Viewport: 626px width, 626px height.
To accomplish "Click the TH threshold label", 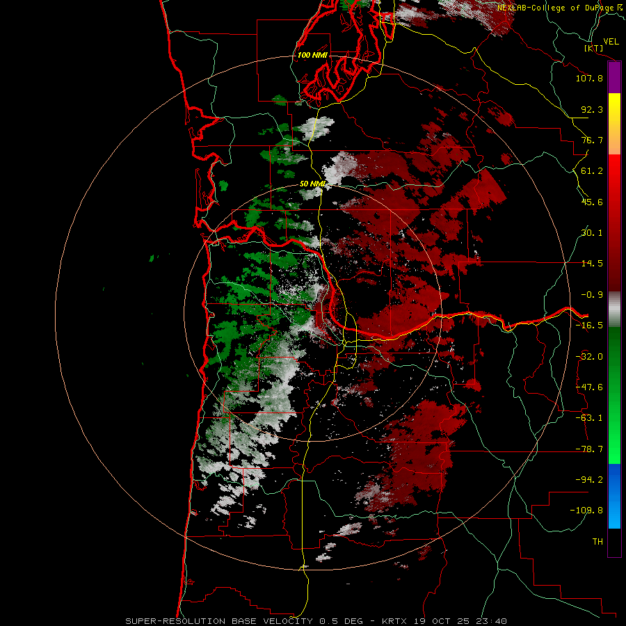I will 597,541.
